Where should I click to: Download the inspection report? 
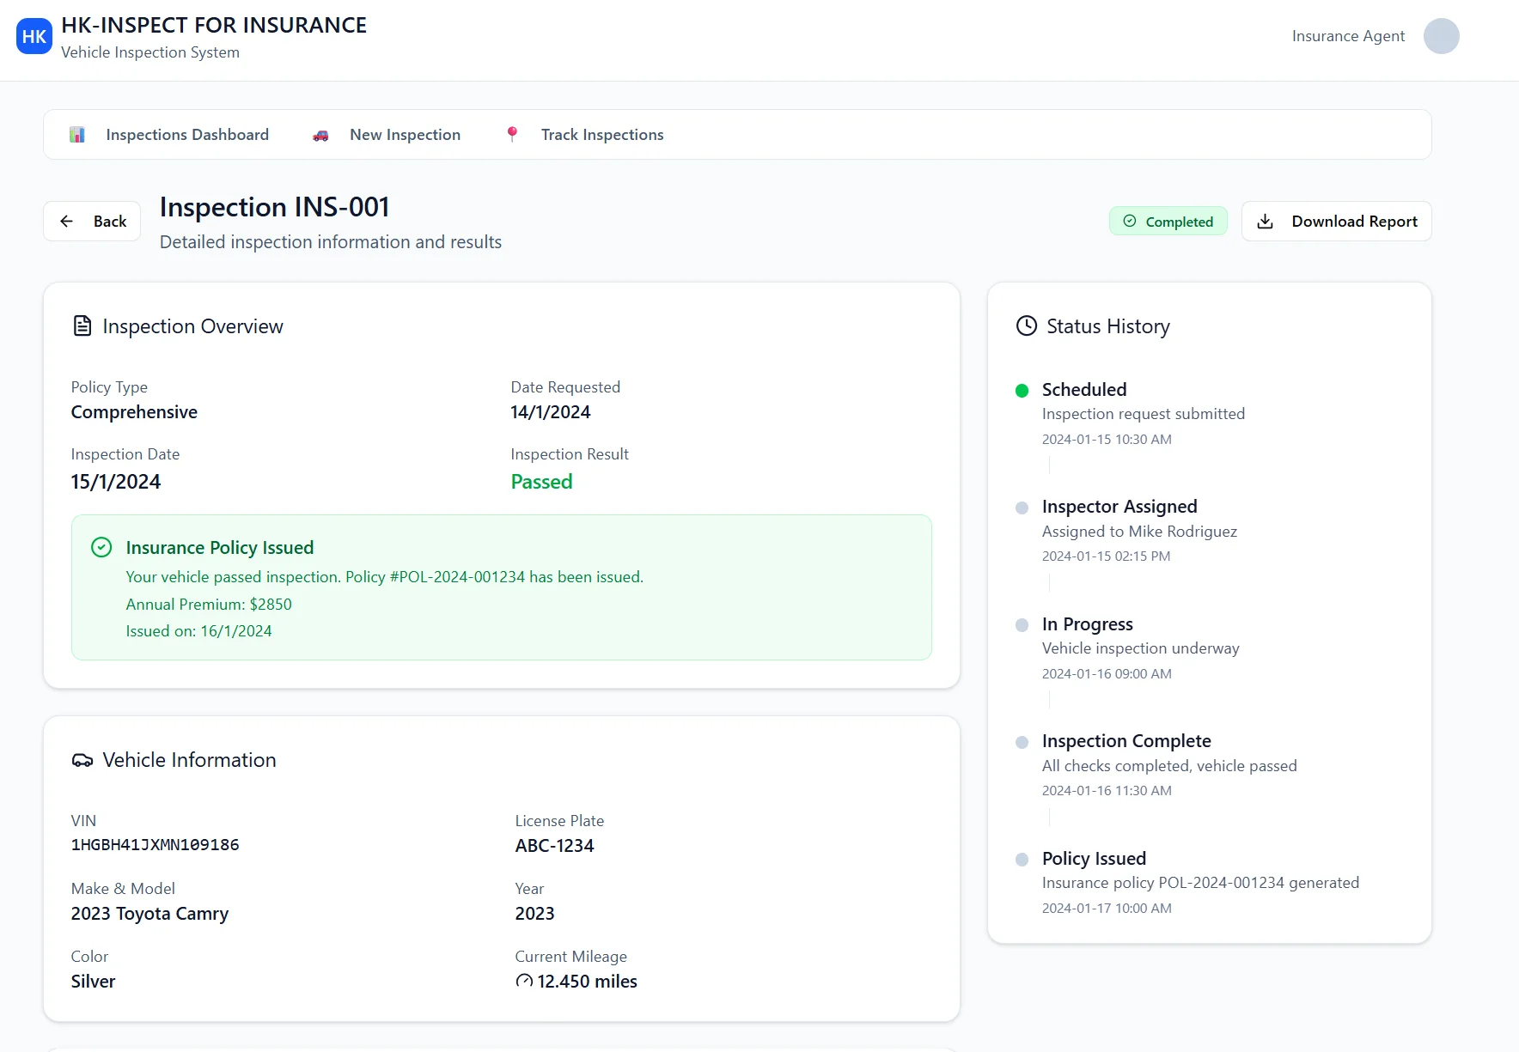pyautogui.click(x=1336, y=222)
